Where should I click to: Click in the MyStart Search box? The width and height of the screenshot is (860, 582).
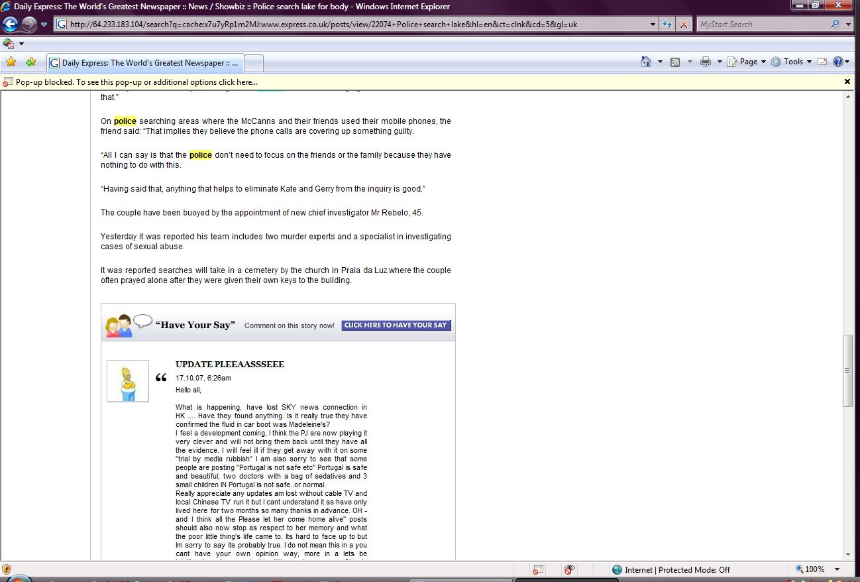coord(762,25)
